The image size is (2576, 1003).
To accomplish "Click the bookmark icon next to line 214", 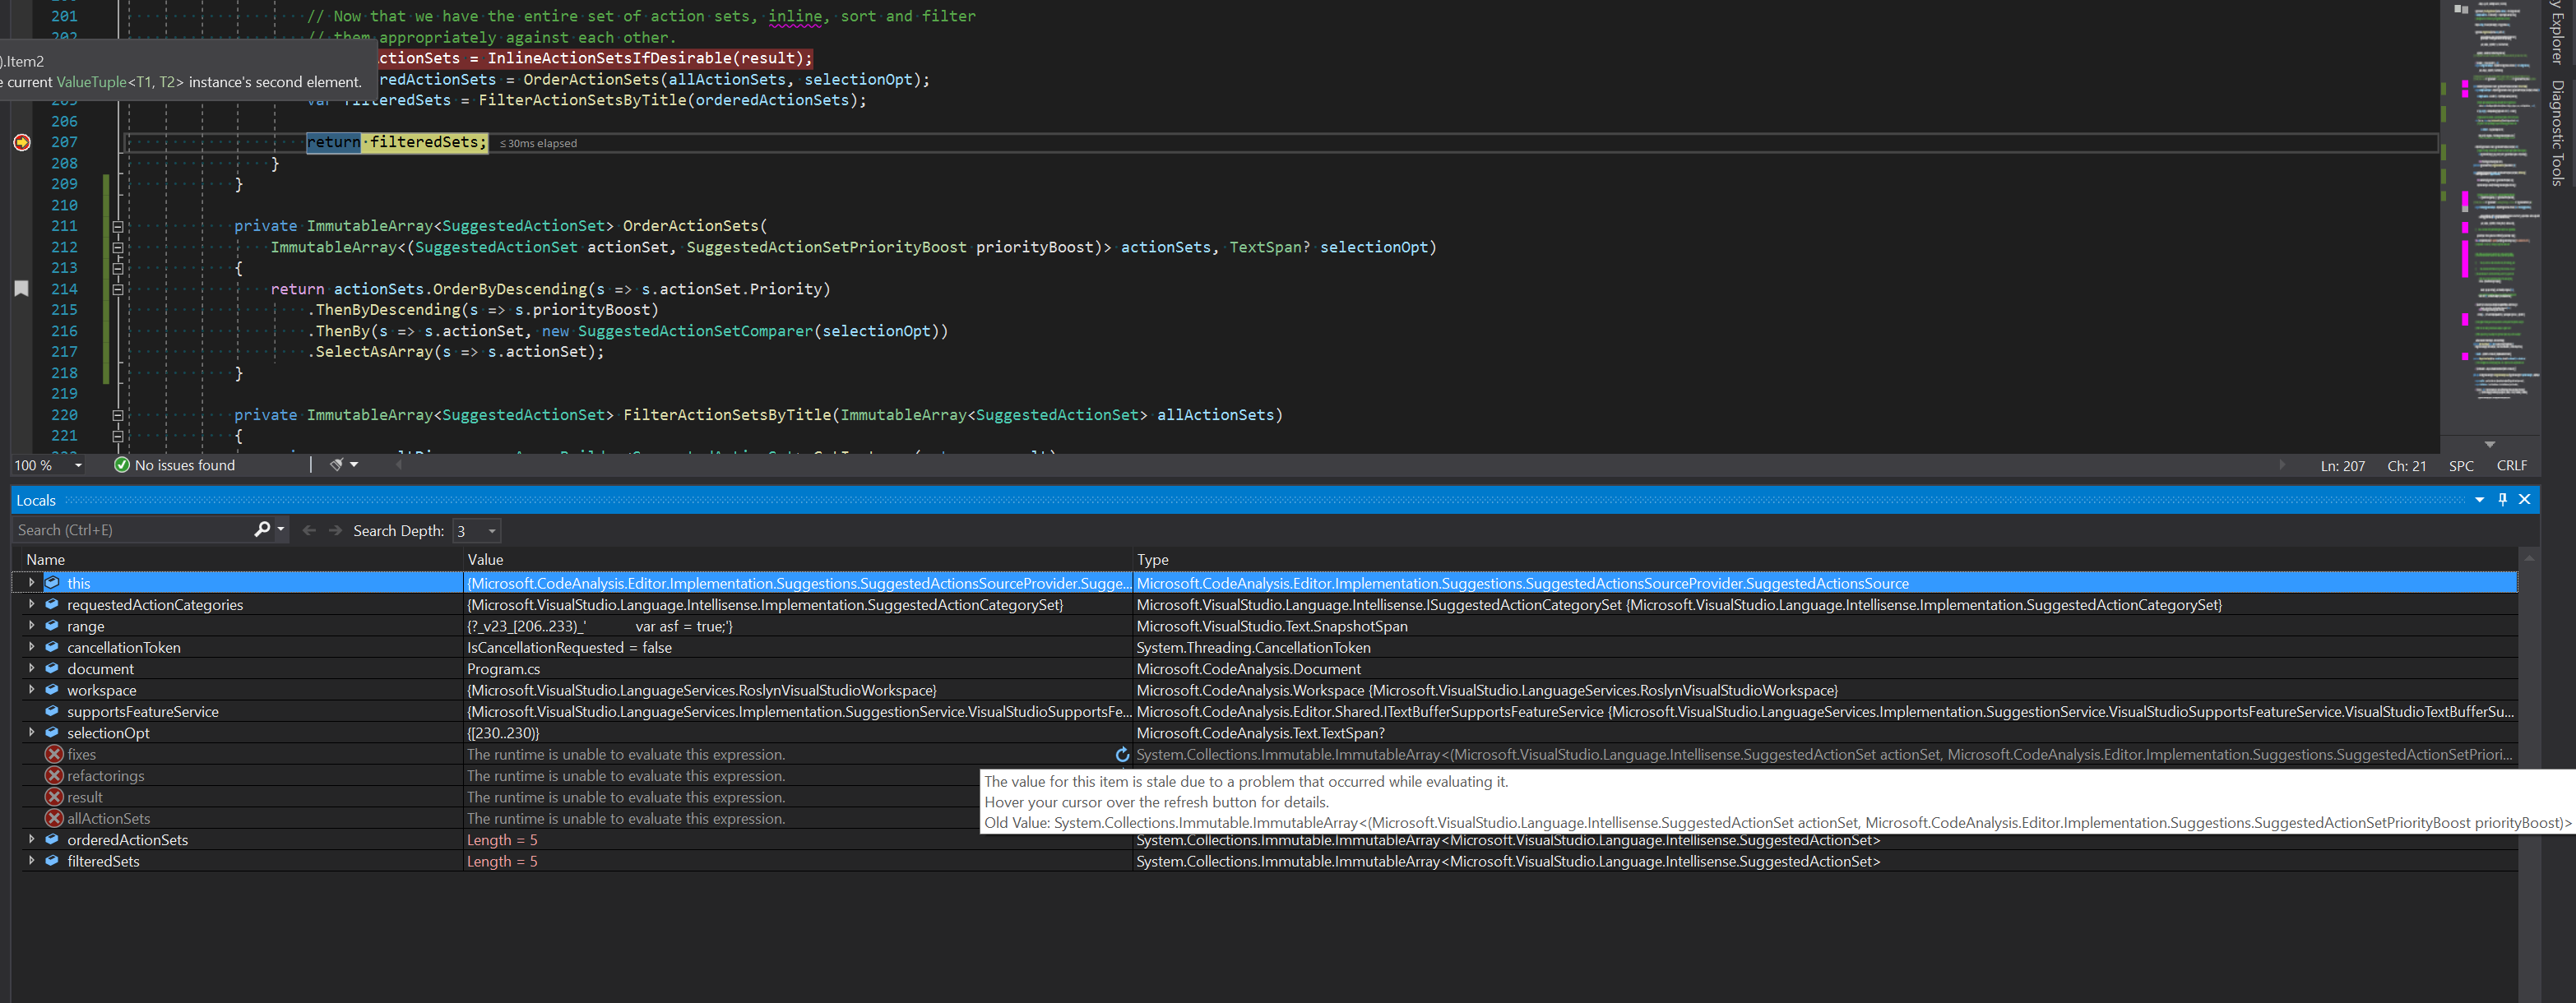I will (x=22, y=288).
